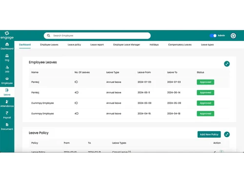Click the Status column header
Image resolution: width=244 pixels, height=183 pixels.
pos(201,72)
